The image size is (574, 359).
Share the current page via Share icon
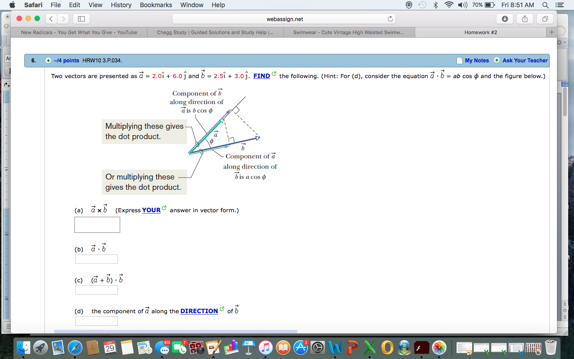pyautogui.click(x=525, y=19)
